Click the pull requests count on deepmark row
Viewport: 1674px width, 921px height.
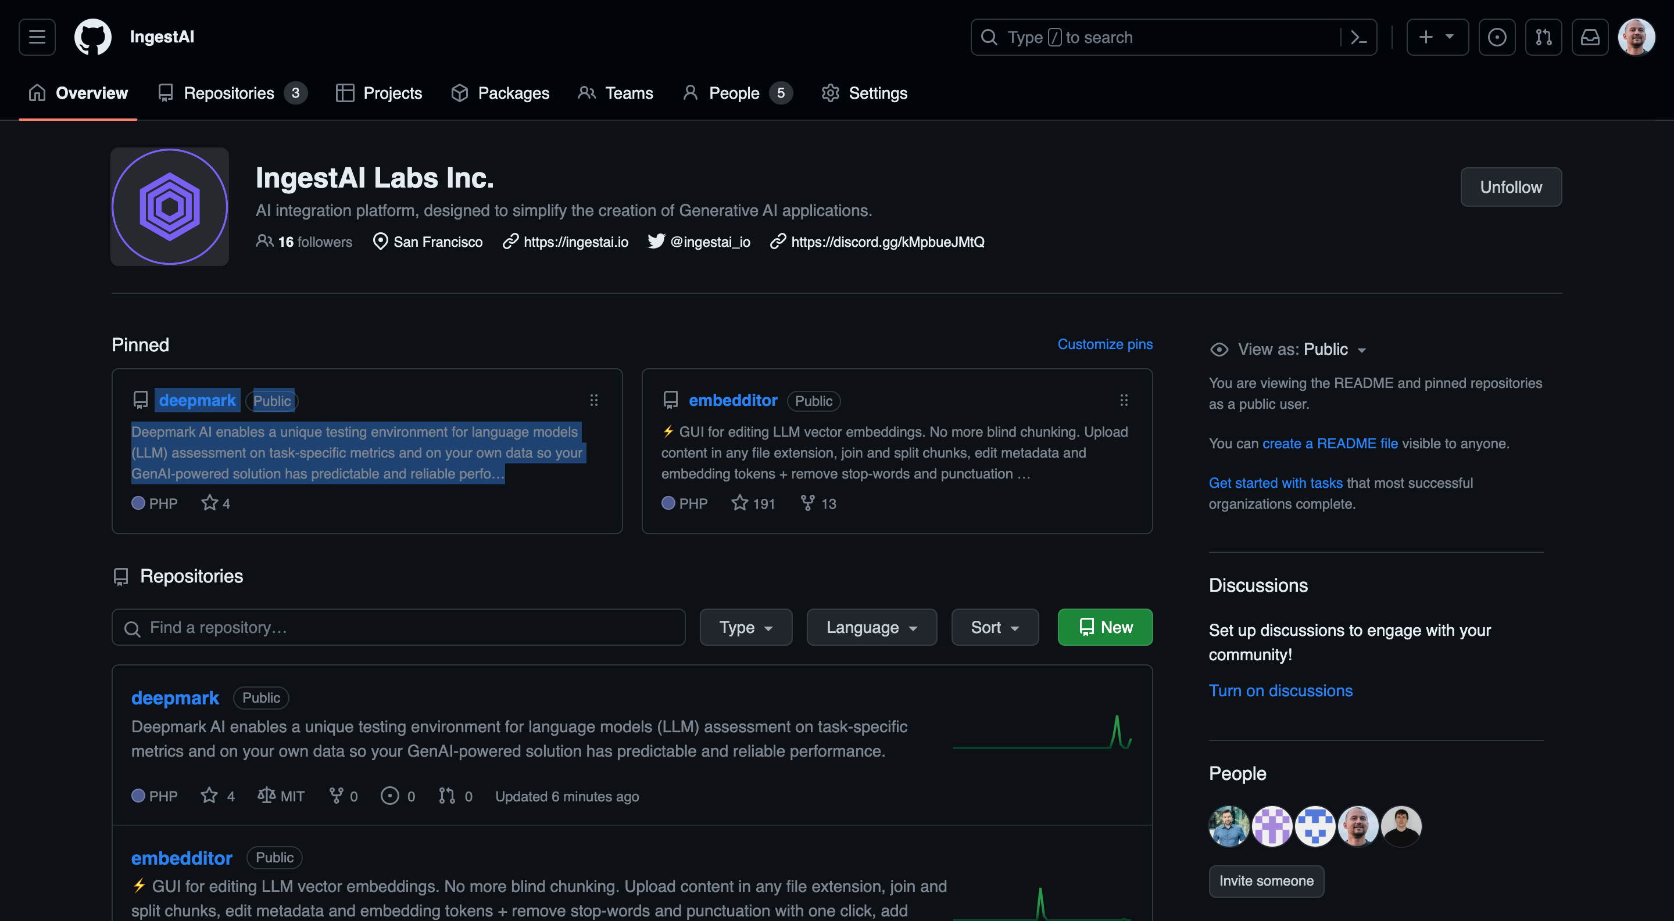pyautogui.click(x=455, y=796)
